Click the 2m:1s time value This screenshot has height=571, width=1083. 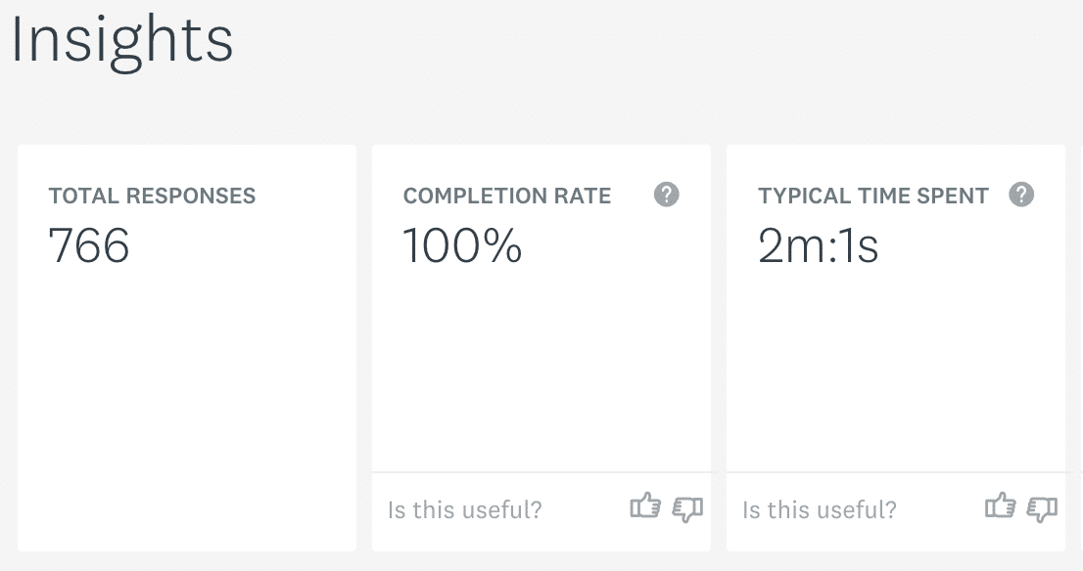pos(819,245)
